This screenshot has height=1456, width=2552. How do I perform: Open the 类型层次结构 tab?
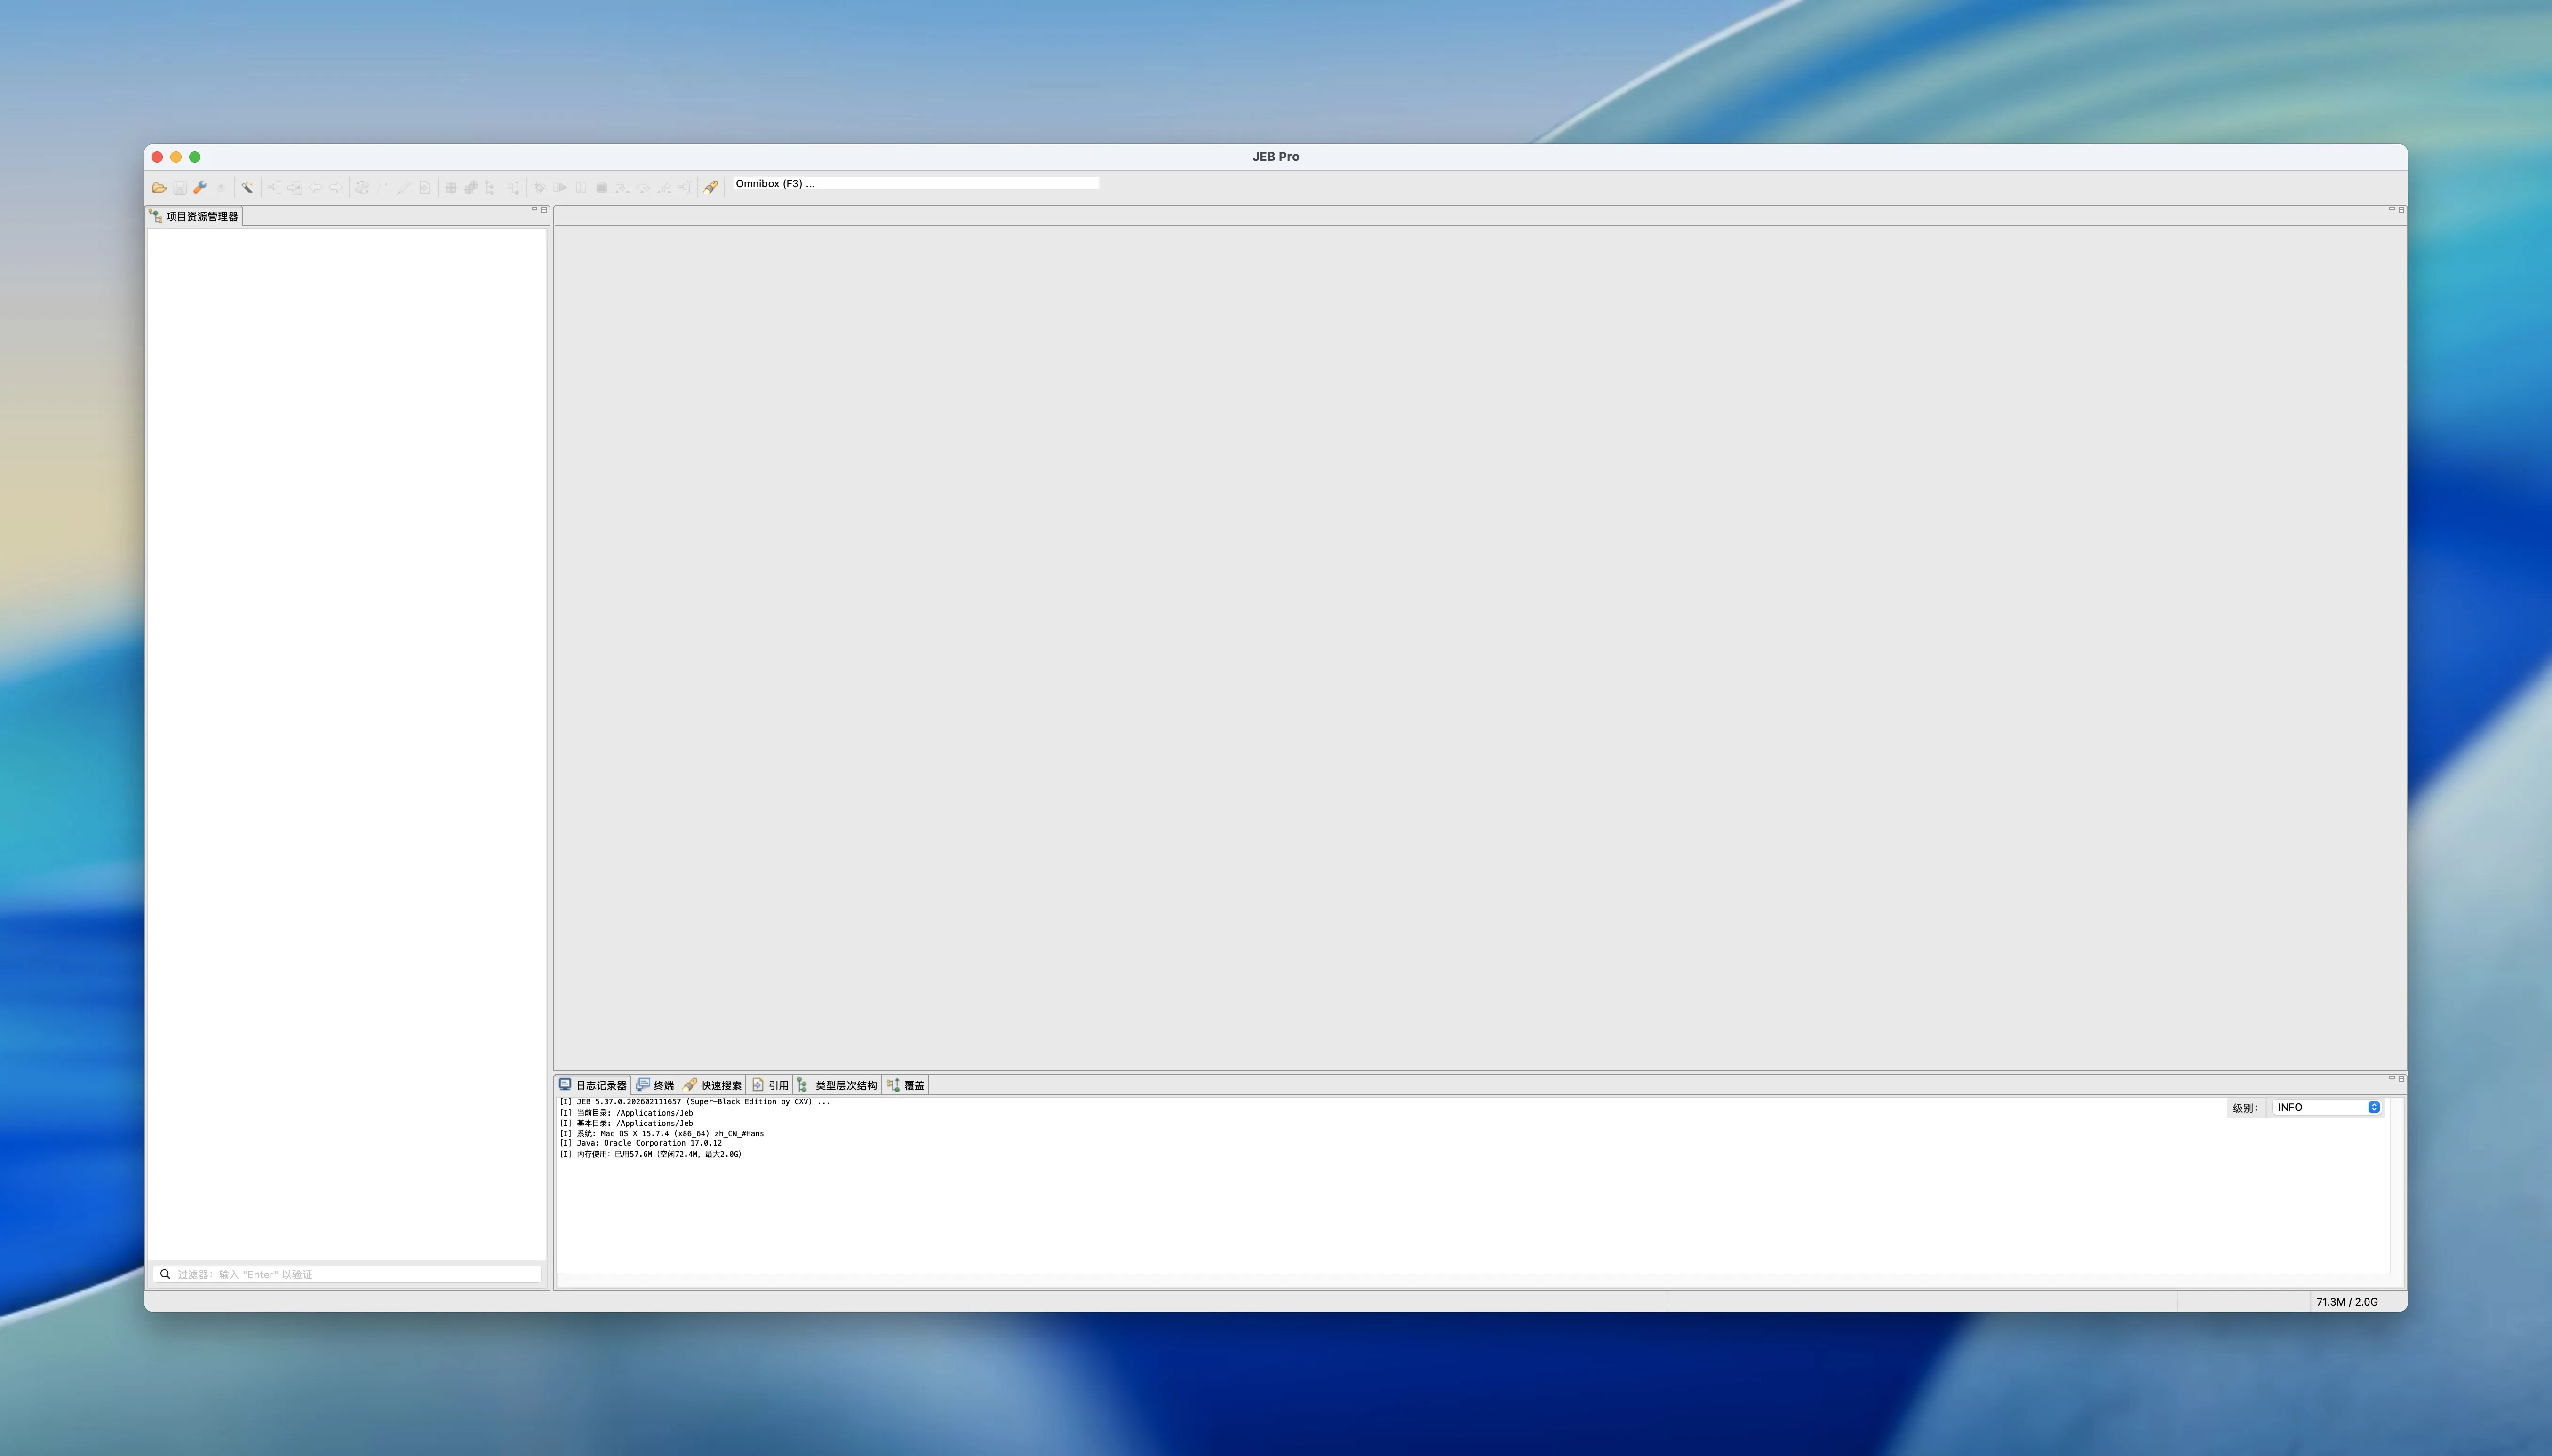pyautogui.click(x=837, y=1085)
